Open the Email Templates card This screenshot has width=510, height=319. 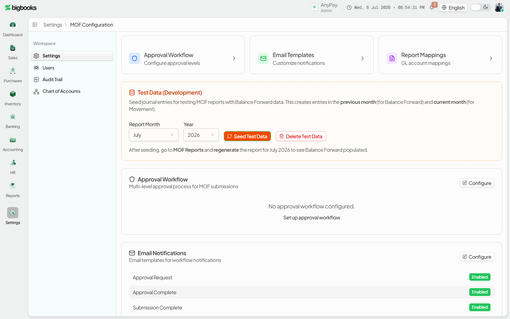coord(312,55)
